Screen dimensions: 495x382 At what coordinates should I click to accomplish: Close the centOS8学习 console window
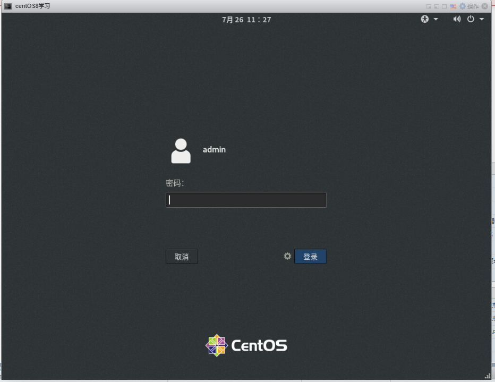[x=485, y=6]
